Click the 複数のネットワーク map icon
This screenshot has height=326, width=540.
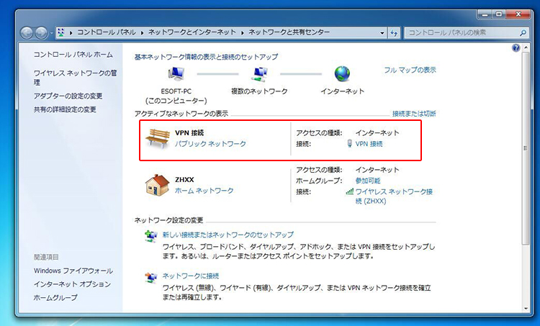coord(259,73)
